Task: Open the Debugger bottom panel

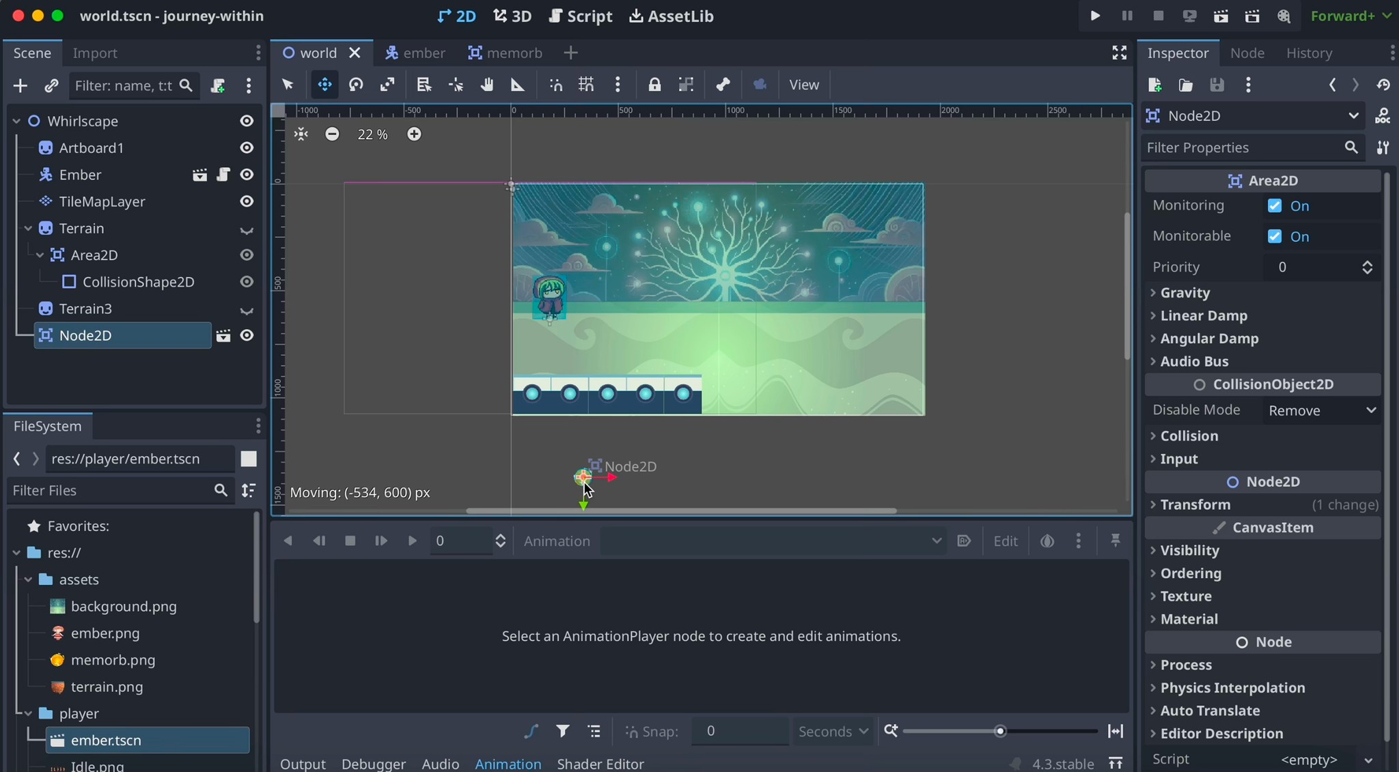Action: [373, 763]
